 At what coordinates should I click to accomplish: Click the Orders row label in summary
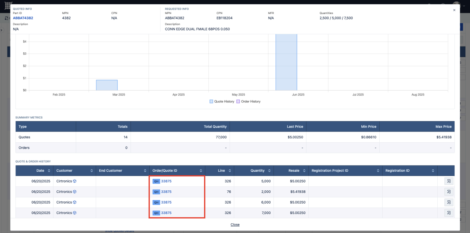[x=24, y=148]
